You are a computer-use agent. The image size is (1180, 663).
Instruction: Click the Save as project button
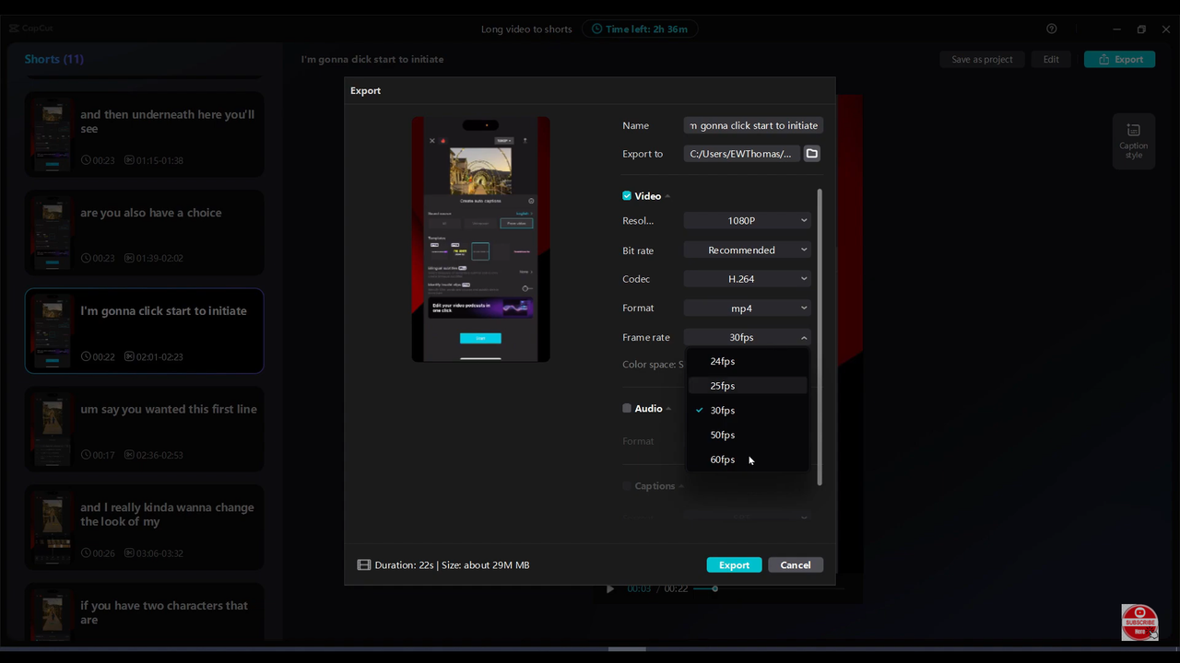[x=982, y=59]
